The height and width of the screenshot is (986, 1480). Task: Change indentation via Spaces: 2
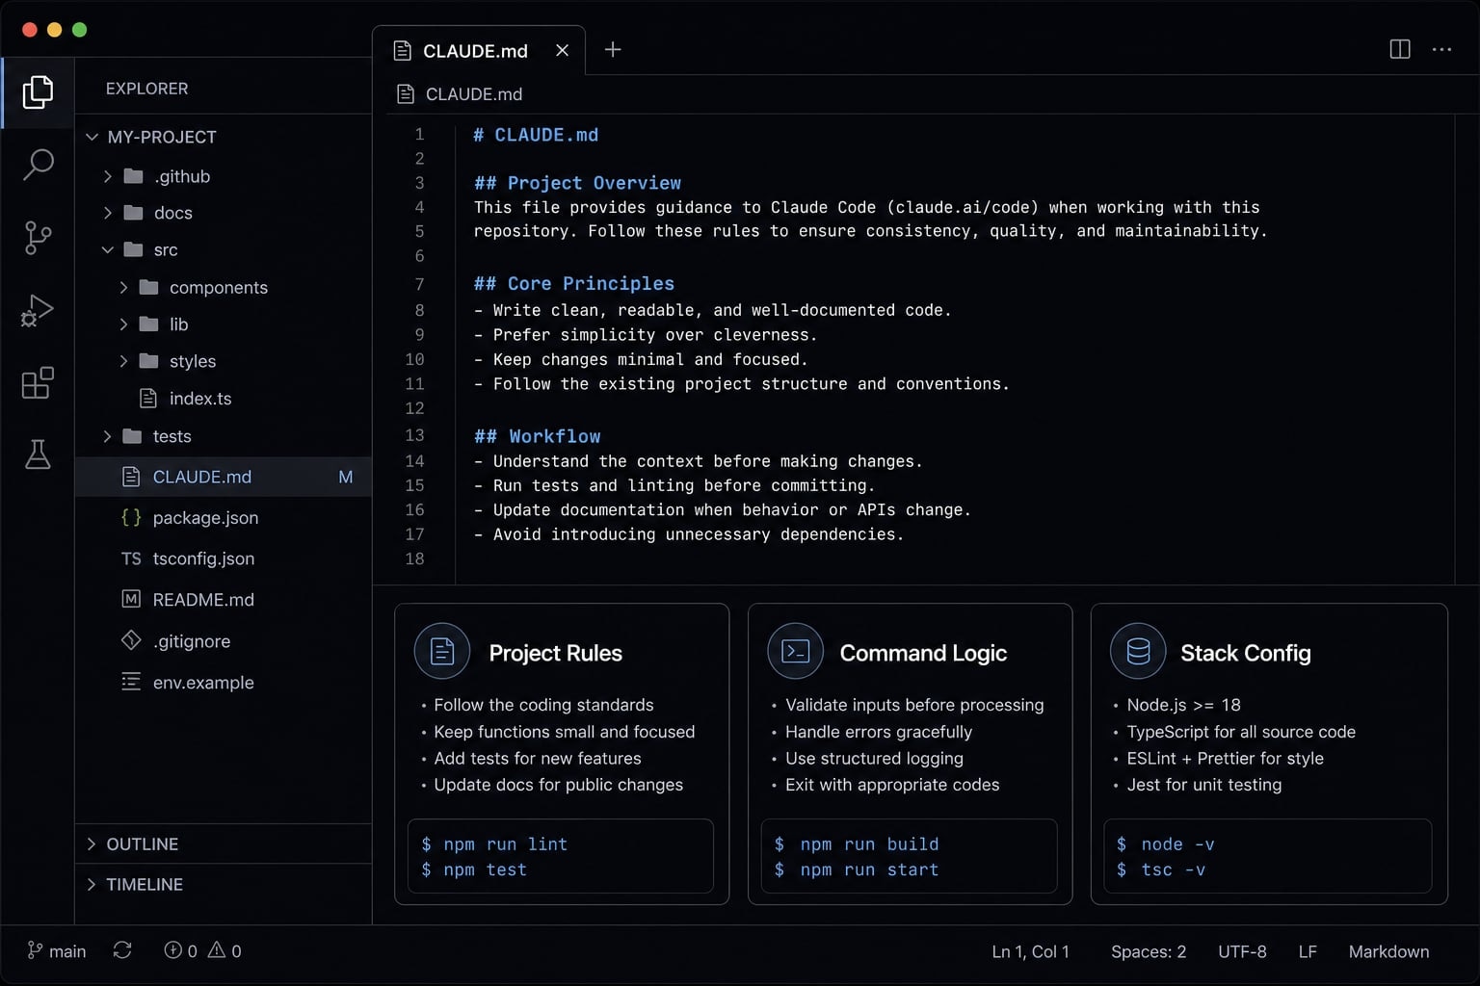[x=1149, y=951]
